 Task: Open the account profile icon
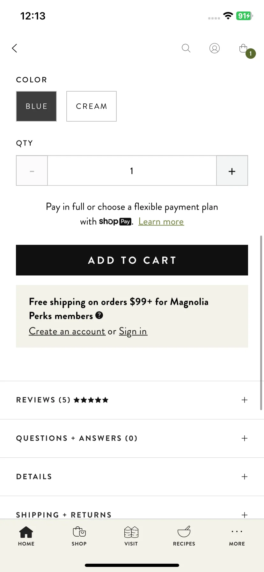215,48
